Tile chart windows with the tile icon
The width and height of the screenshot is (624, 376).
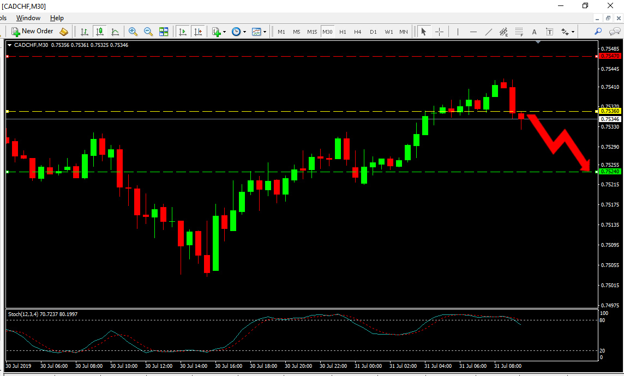click(164, 32)
